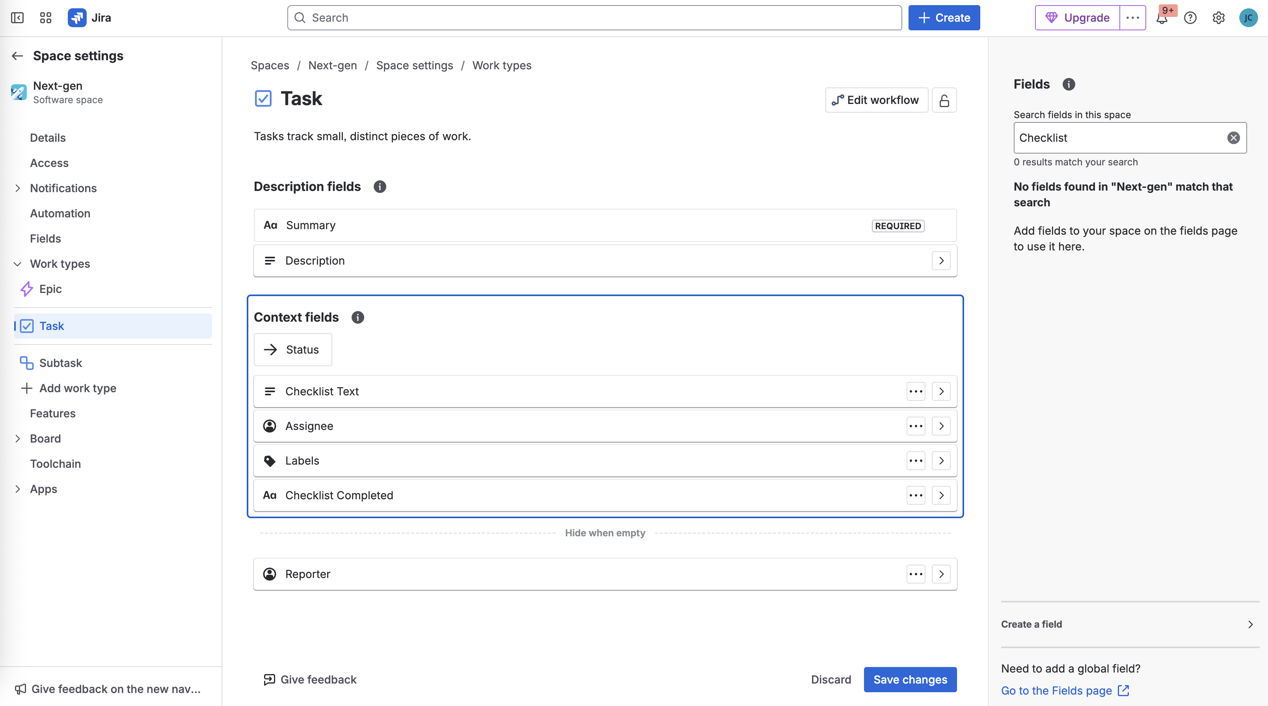This screenshot has width=1268, height=706.
Task: Open the notifications bell
Action: (1162, 18)
